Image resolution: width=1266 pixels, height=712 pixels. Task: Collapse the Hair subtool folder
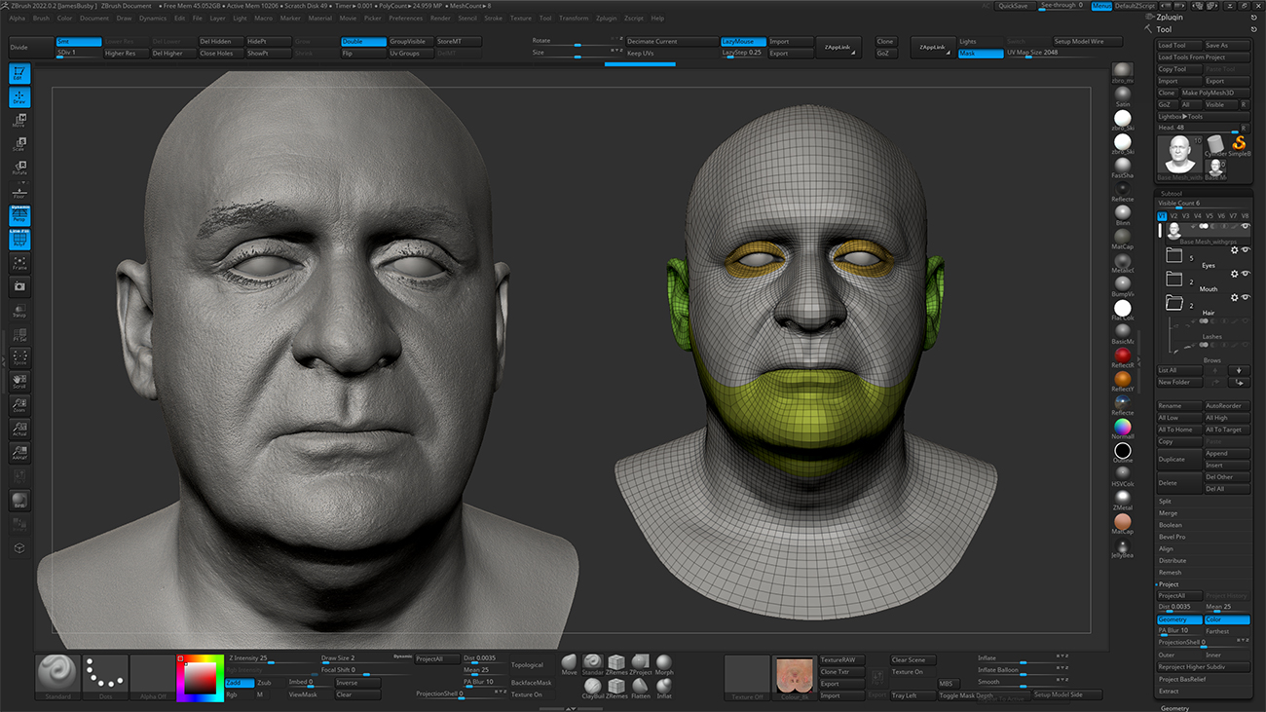(1173, 303)
